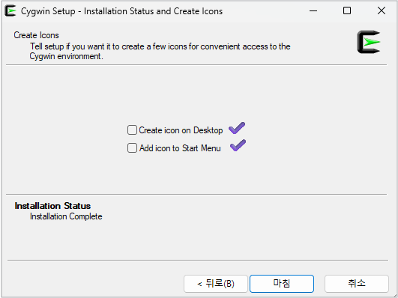Click the 'Tell setup if you want' description
Viewport: 398px width, 298px height.
pos(160,51)
